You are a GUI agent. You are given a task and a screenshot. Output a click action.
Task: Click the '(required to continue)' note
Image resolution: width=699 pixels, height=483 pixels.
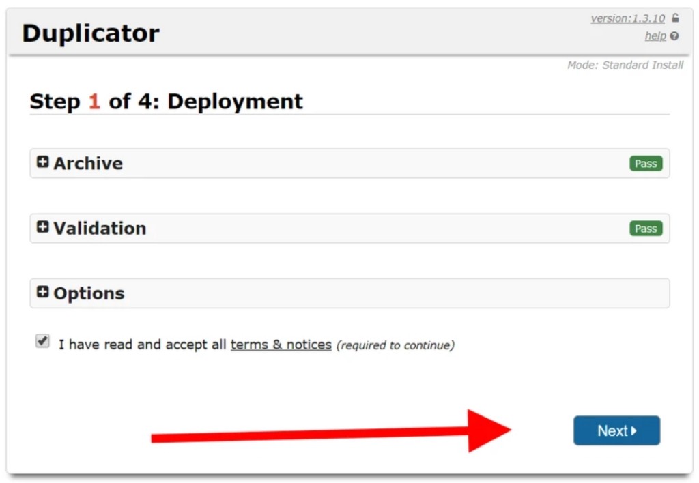pos(395,345)
